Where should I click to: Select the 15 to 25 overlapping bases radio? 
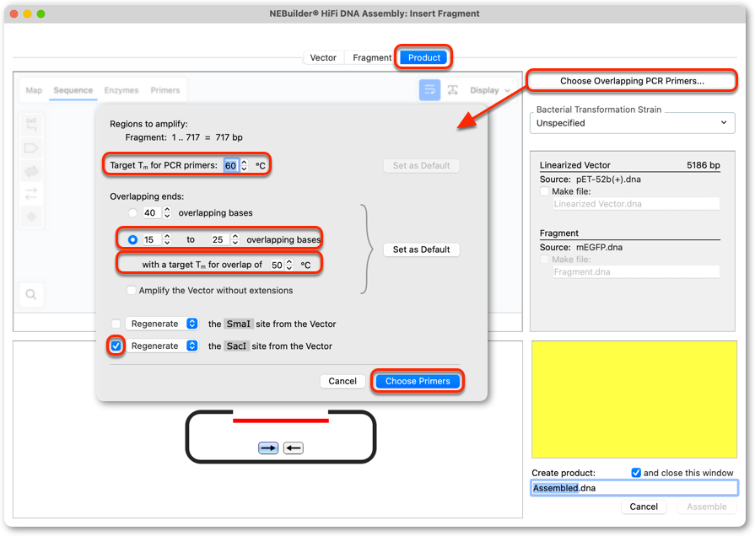132,239
